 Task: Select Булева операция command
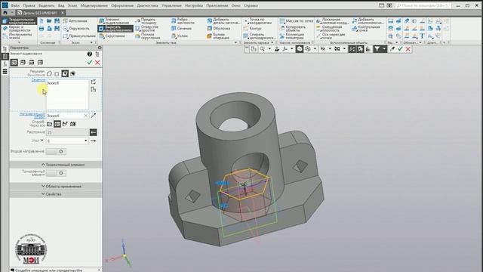[218, 36]
